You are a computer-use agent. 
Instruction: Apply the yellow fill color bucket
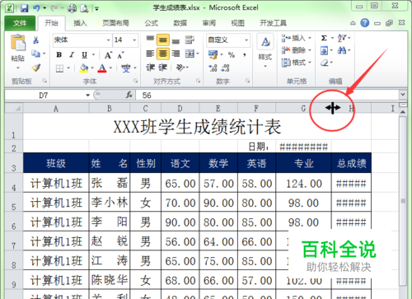pos(84,68)
